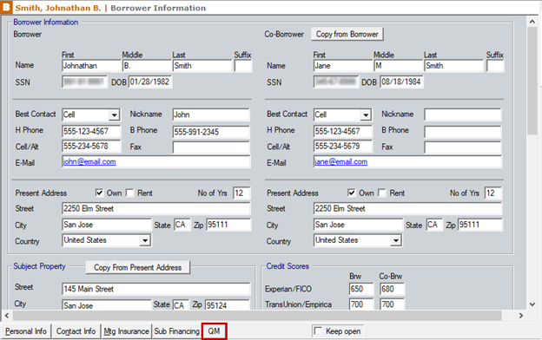542x340 pixels.
Task: Click Subject Property Zip field 95124
Action: tap(227, 305)
